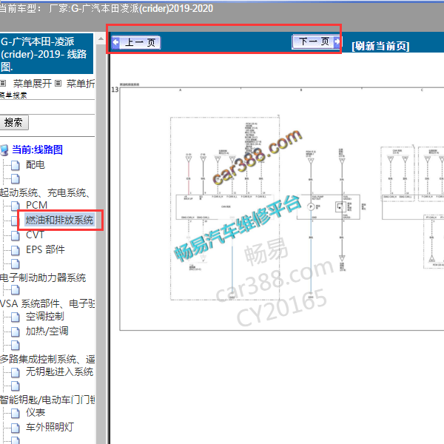Open 智能钥匙/电动车门门锁 entry
The image size is (444, 444).
pyautogui.click(x=47, y=400)
